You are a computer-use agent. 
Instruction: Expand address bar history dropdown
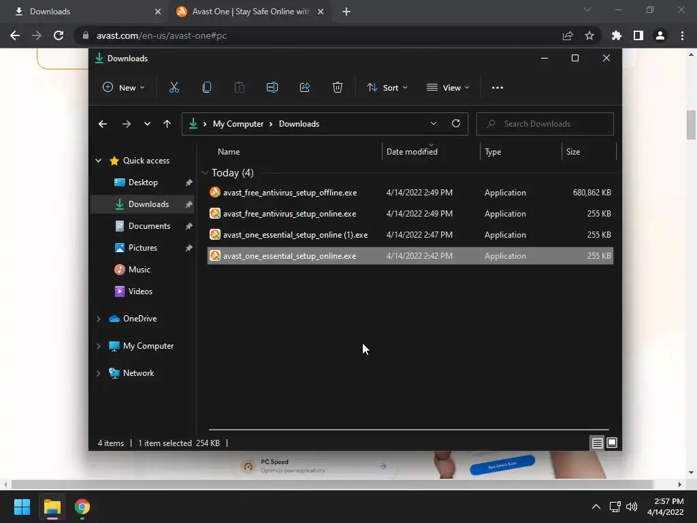(434, 124)
